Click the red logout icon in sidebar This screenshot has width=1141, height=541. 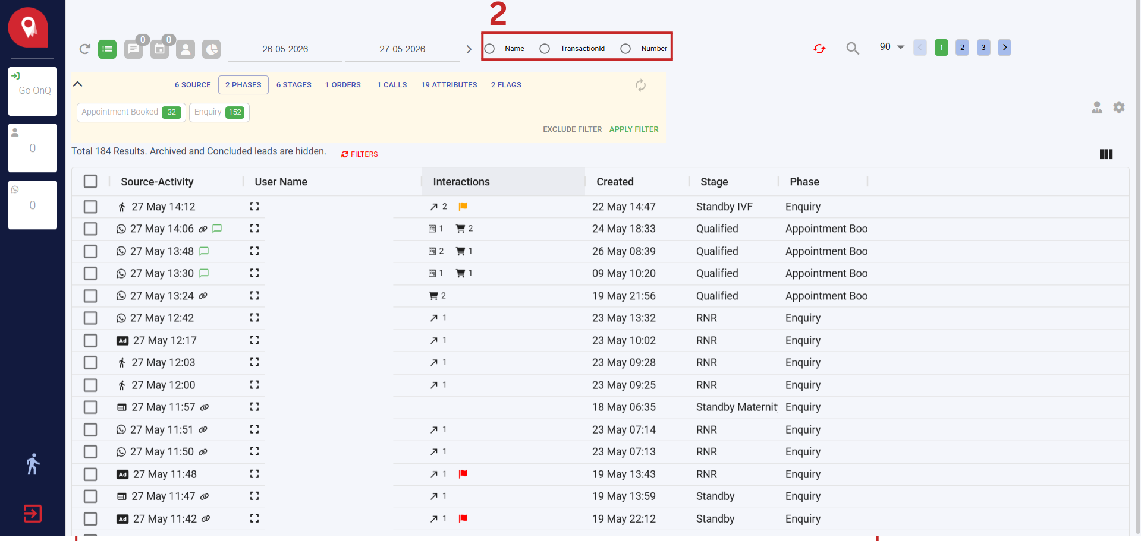pyautogui.click(x=32, y=513)
